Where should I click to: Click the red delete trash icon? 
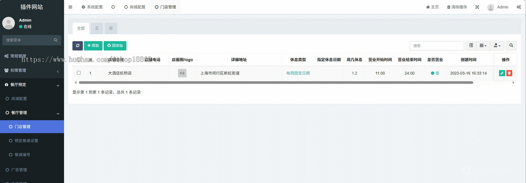509,73
